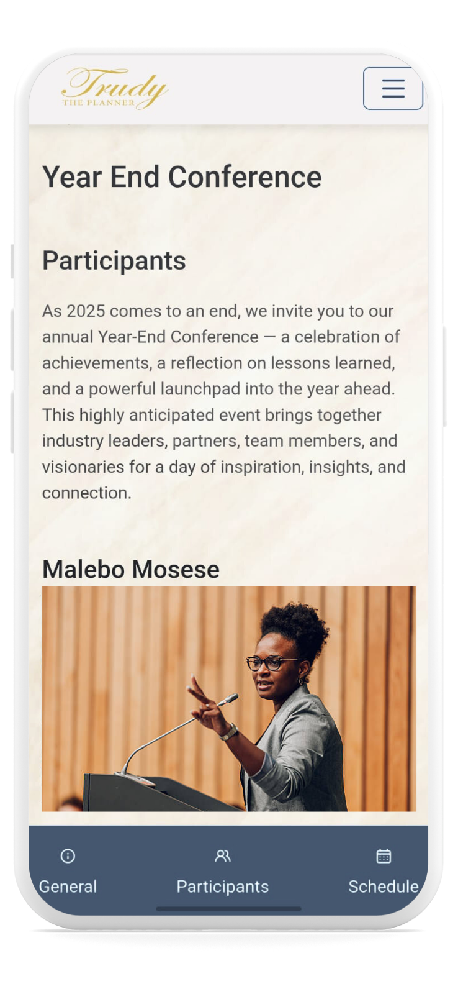This screenshot has width=458, height=994.
Task: Tap the Participants people icon
Action: 222,856
